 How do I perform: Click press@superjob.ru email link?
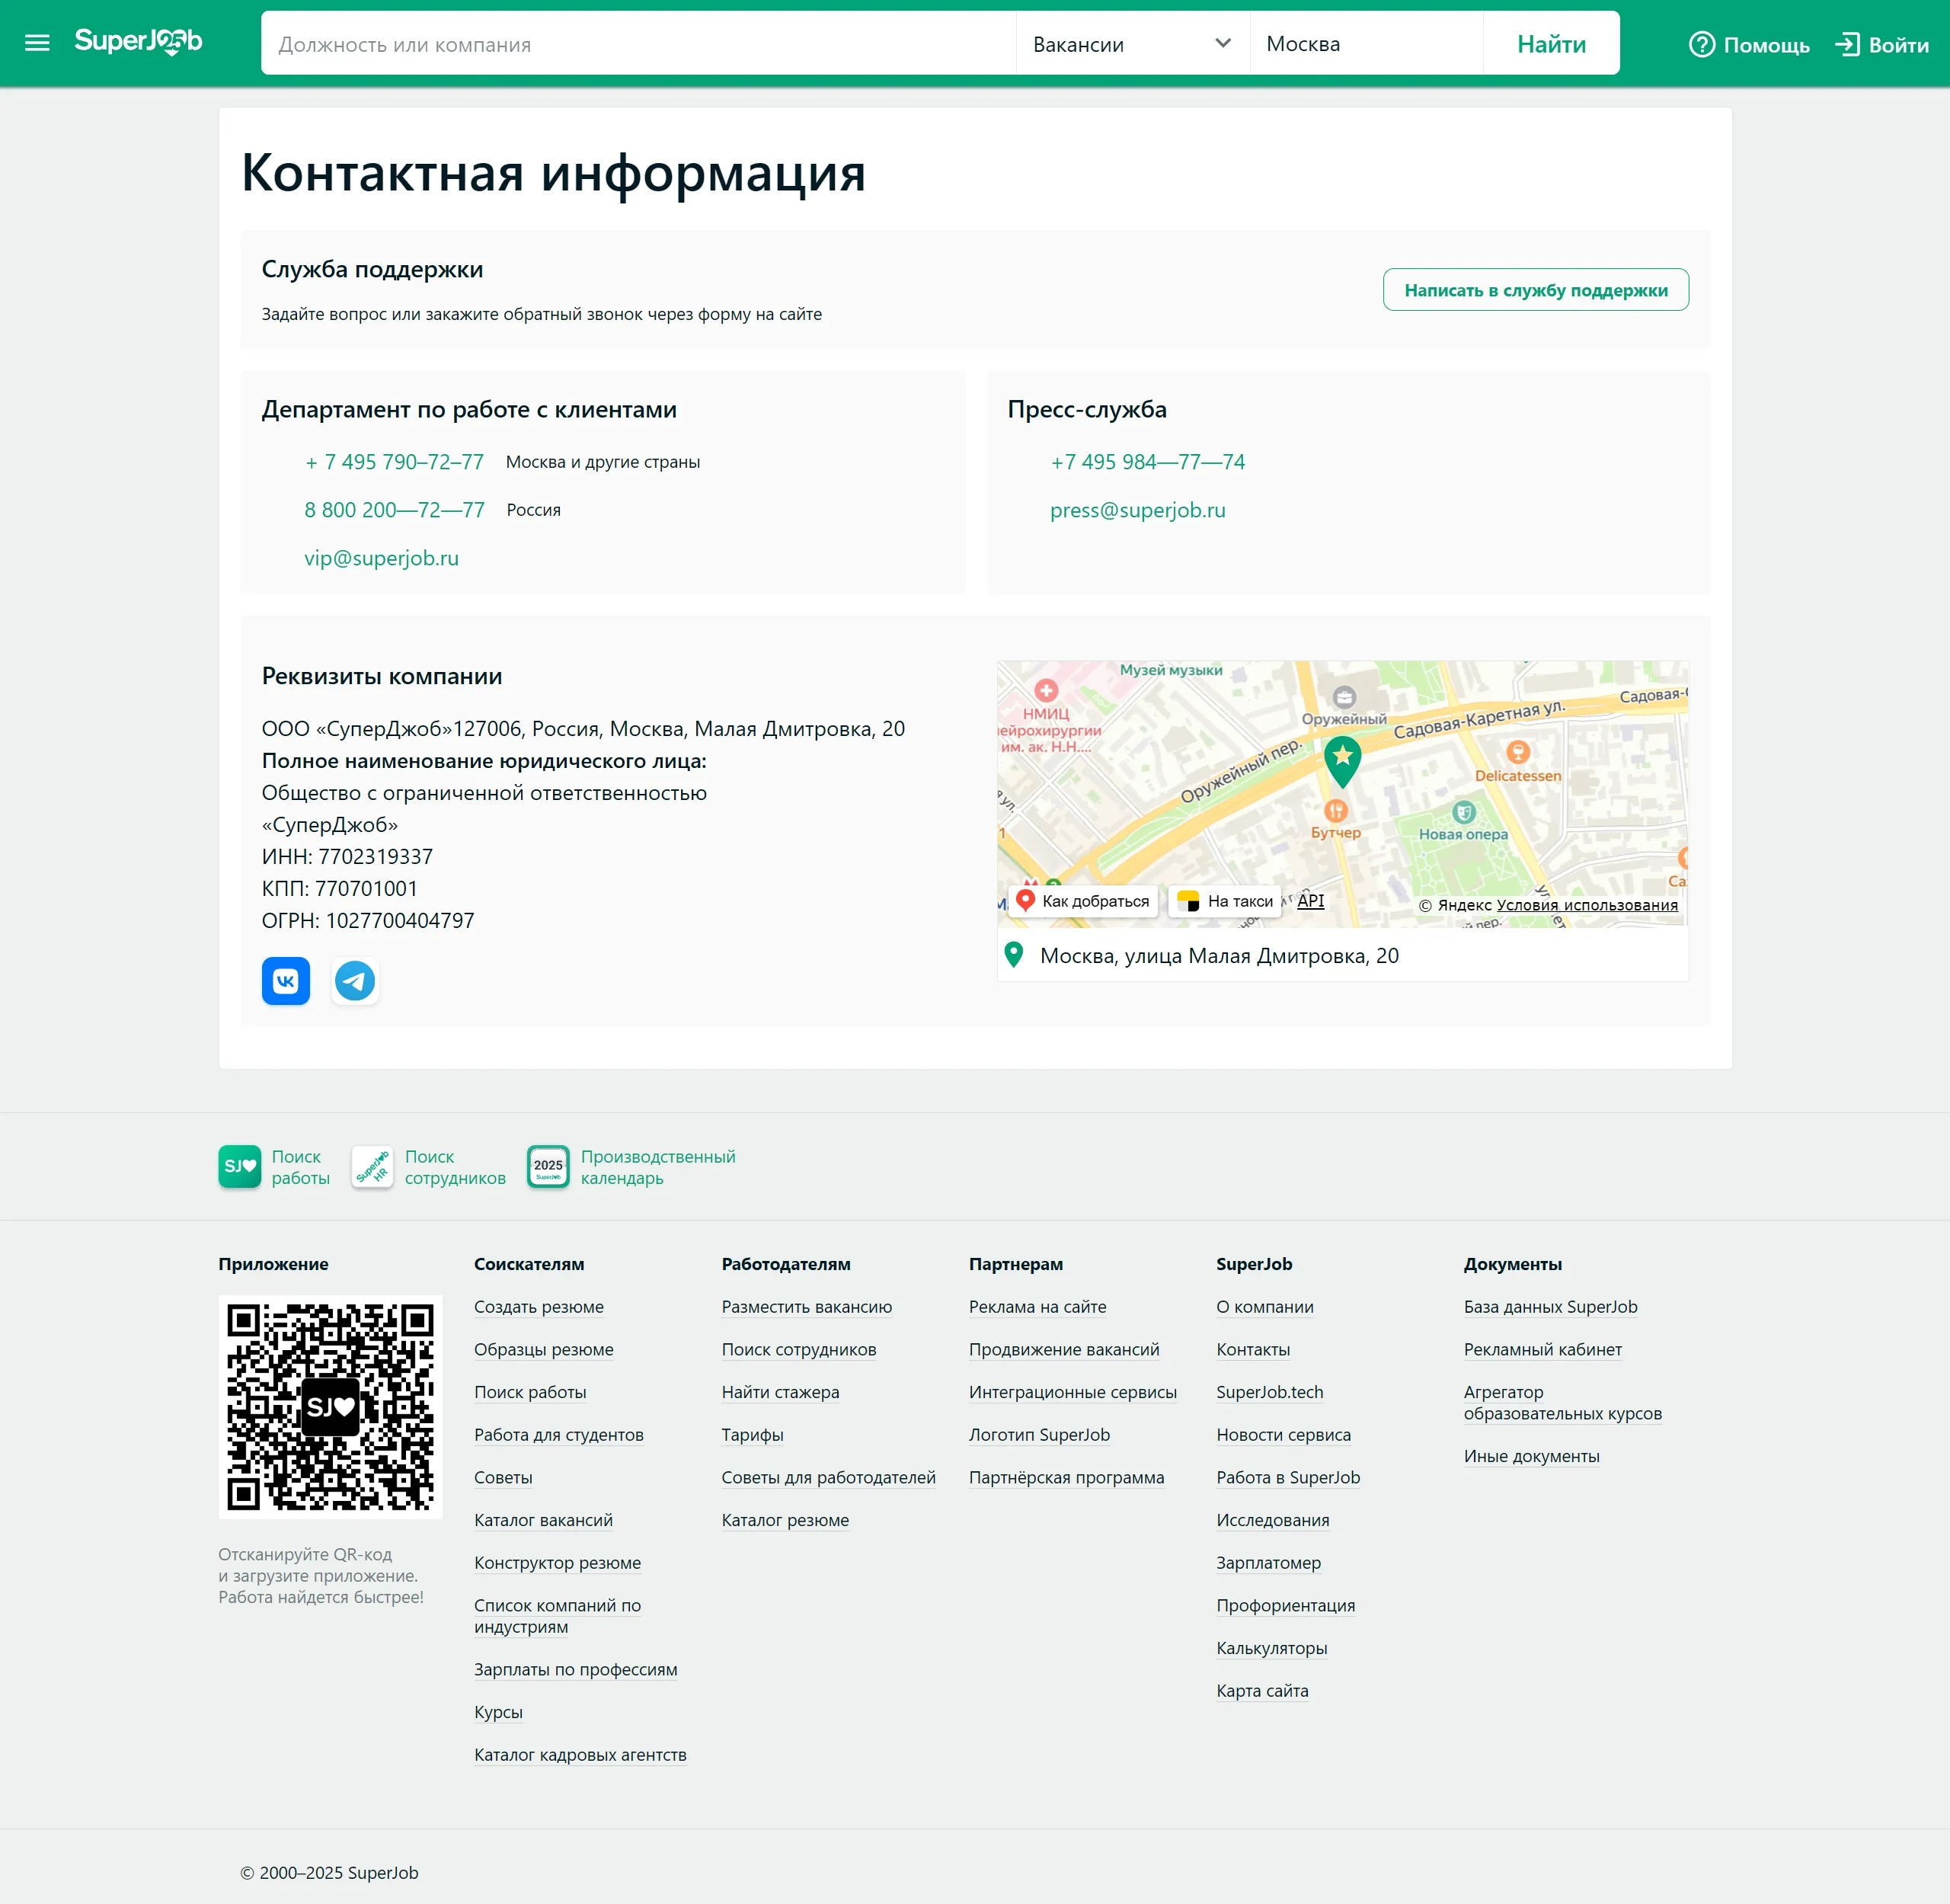pos(1137,510)
